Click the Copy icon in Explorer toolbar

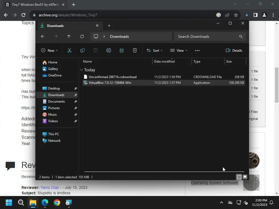tap(82, 50)
